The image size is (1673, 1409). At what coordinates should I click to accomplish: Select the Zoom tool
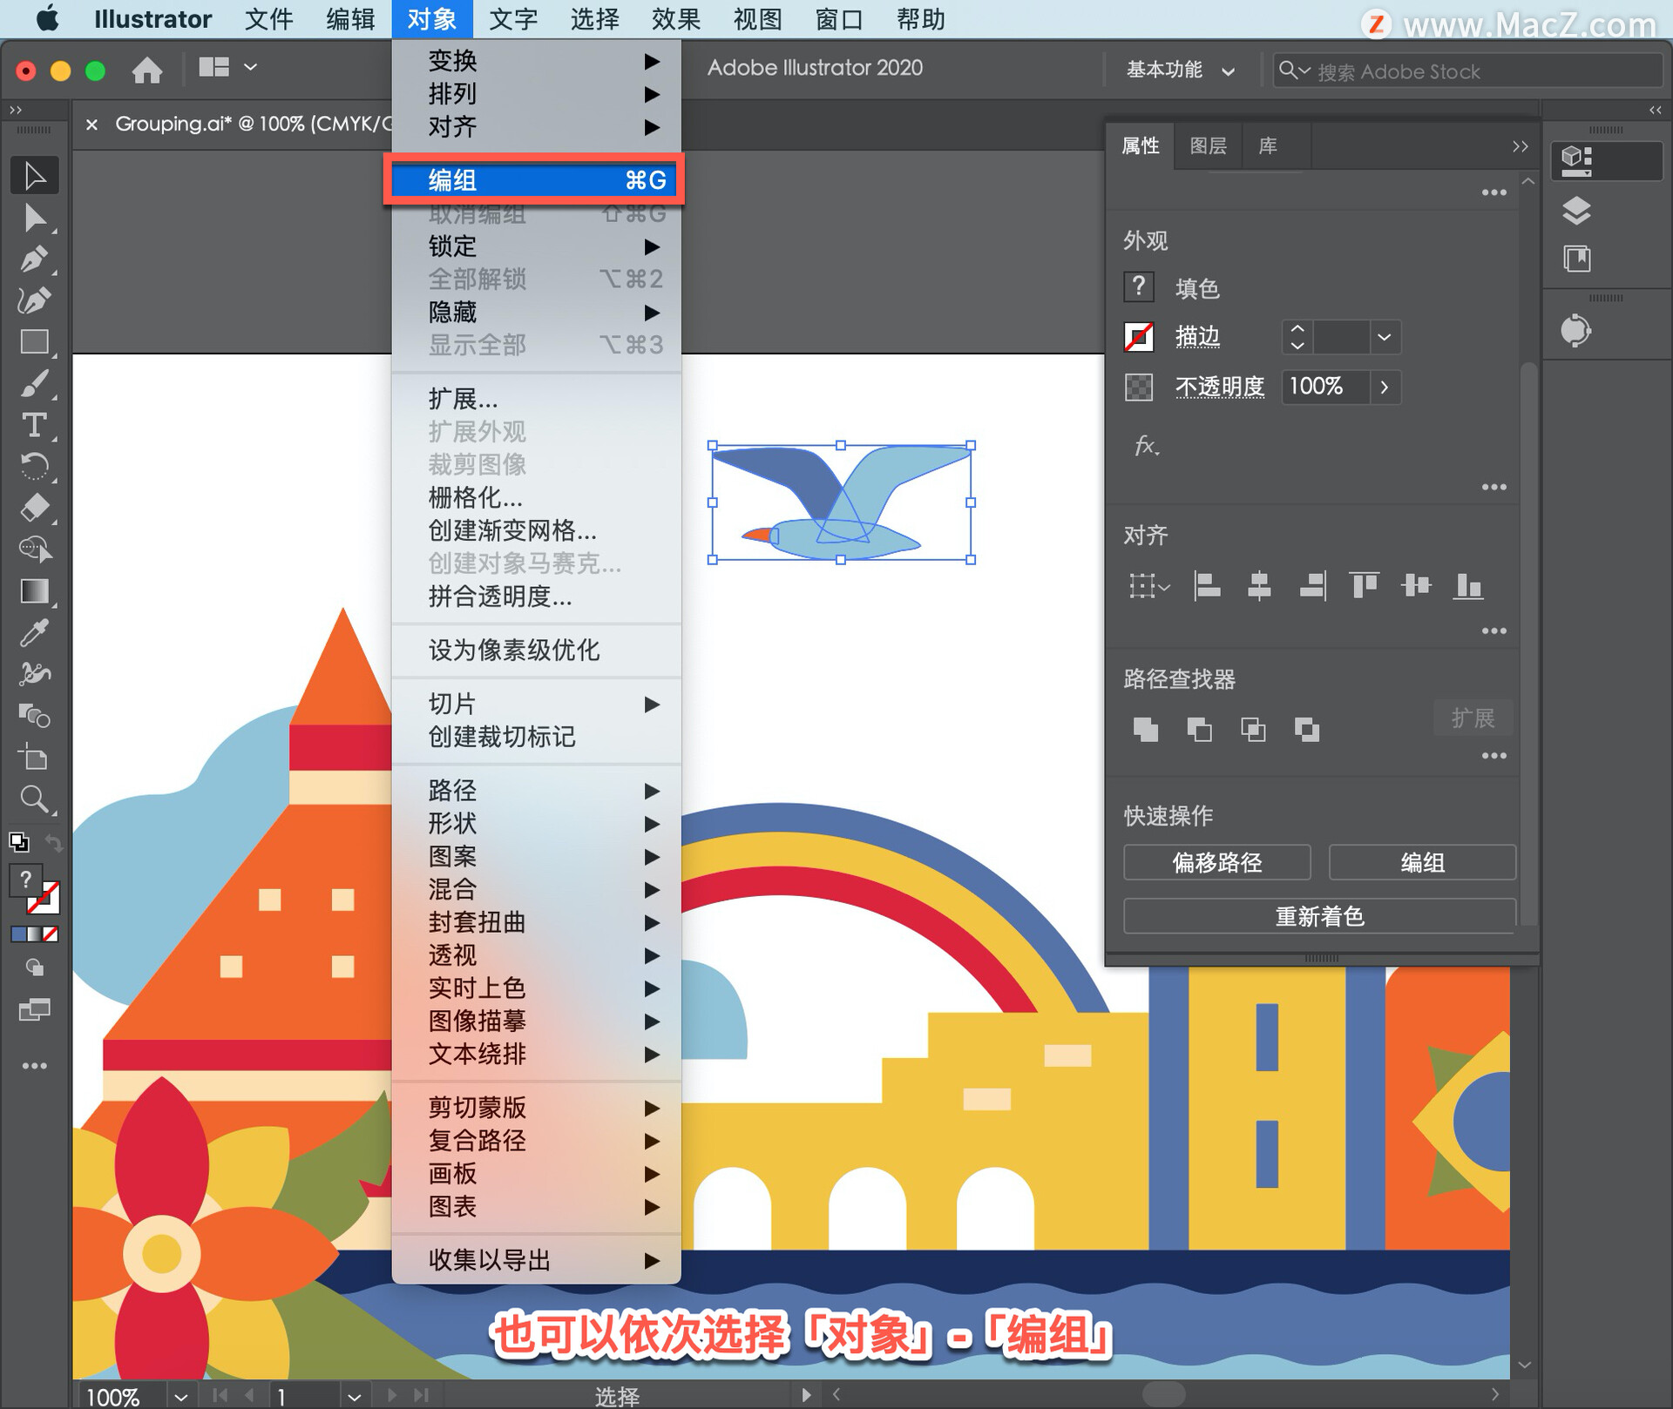(34, 799)
